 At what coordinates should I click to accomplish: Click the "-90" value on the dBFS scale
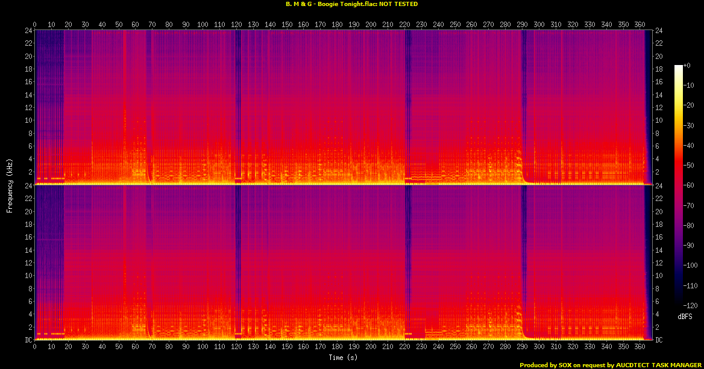[689, 245]
